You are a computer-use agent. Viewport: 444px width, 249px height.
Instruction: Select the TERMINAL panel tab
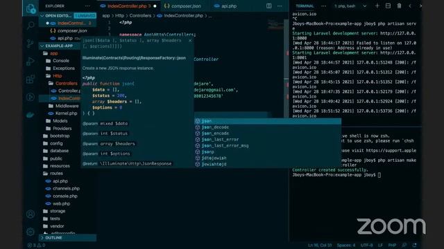305,6
